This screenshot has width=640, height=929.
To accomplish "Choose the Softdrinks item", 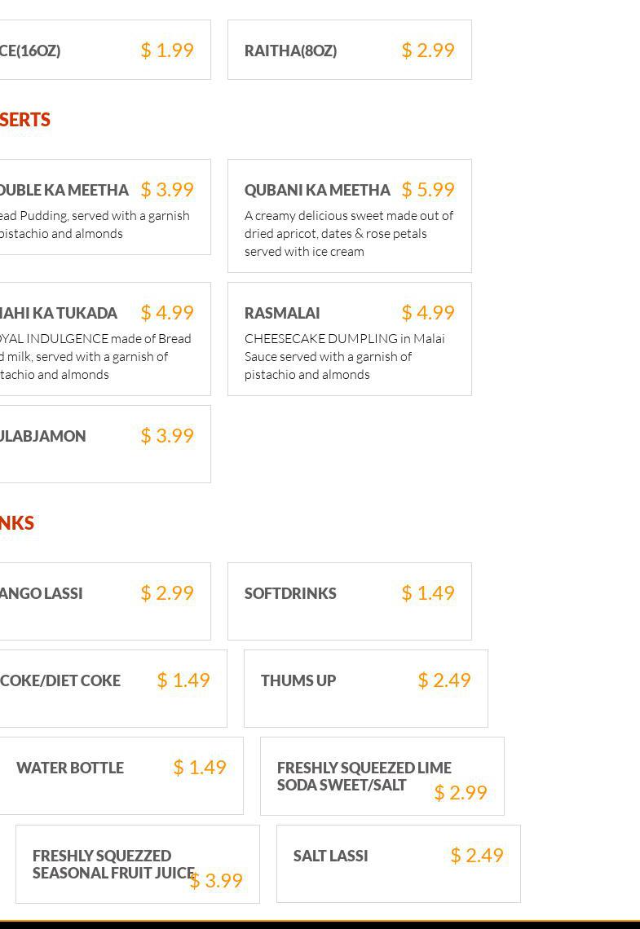I will click(290, 594).
